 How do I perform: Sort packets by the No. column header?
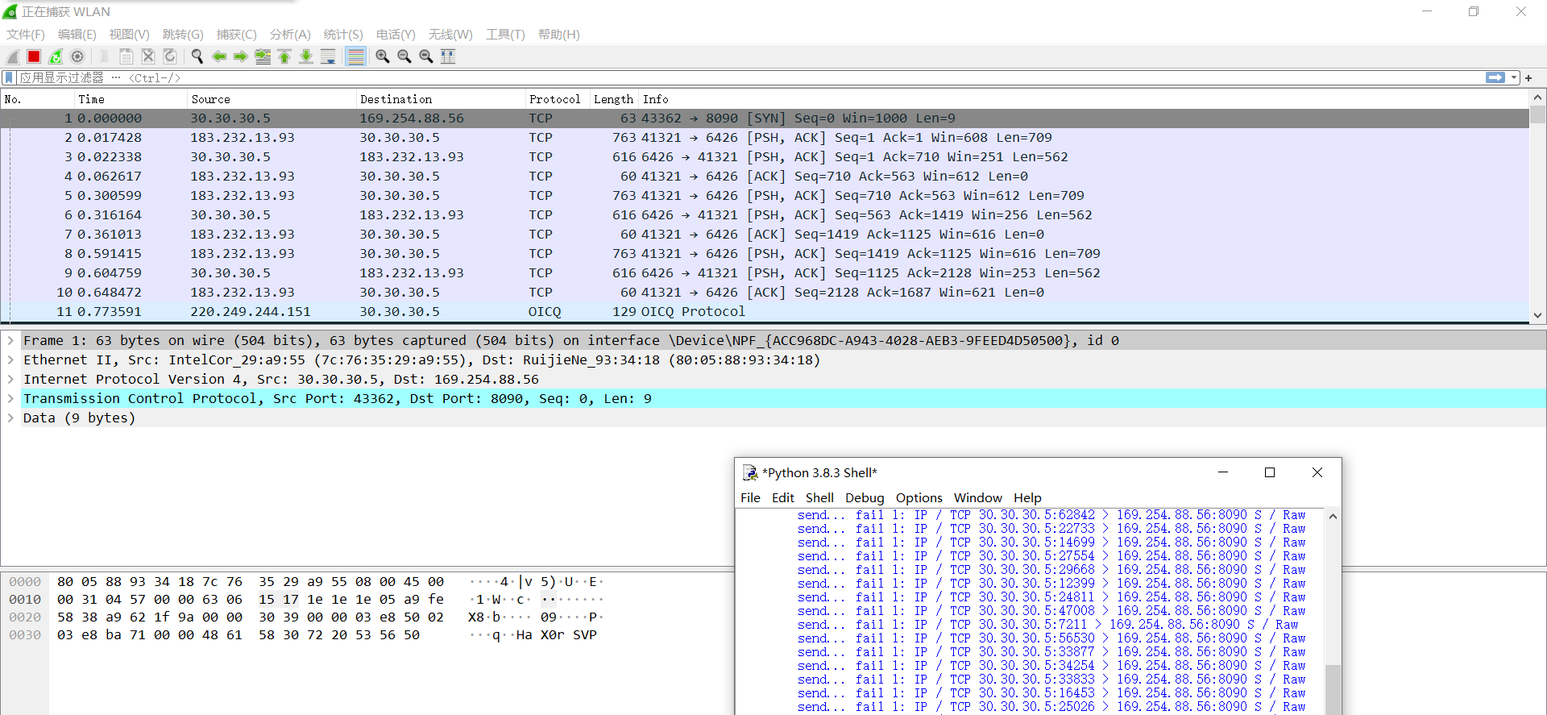37,99
